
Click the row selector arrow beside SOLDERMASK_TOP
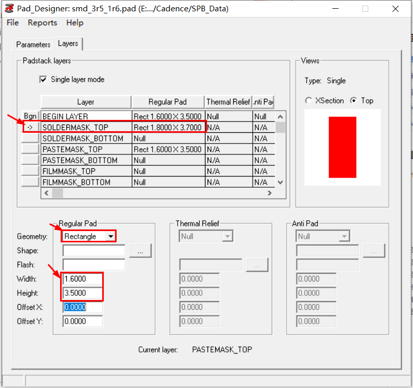(x=31, y=127)
